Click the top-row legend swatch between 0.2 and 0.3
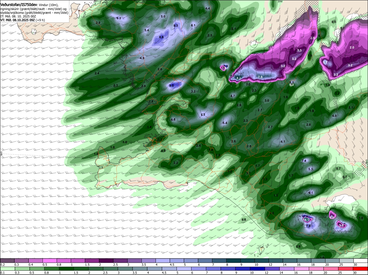This screenshot has height=275, width=368. point(7,261)
